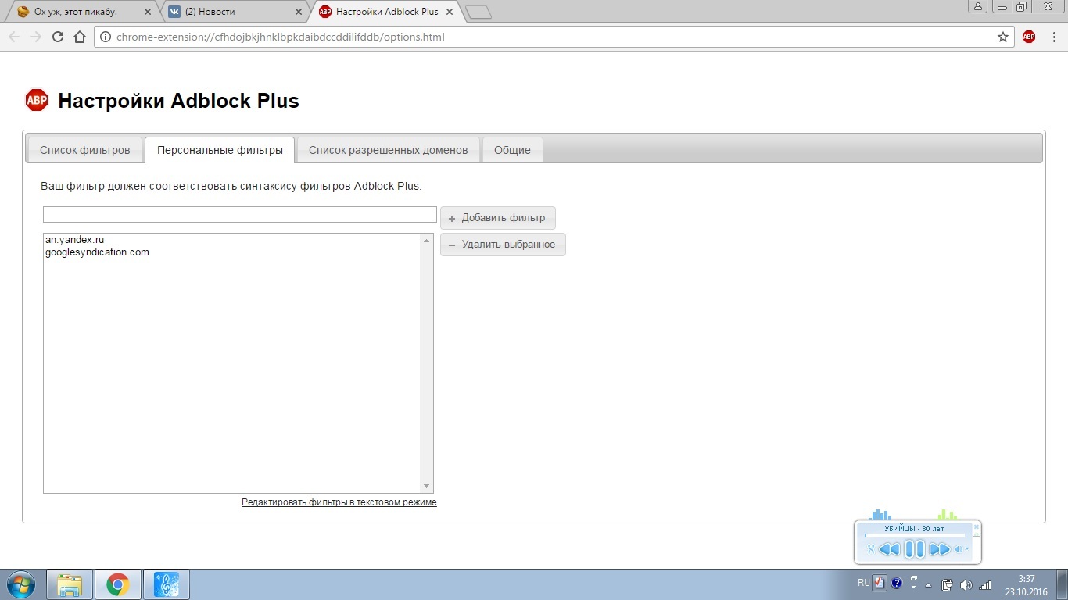Click the ABP extension icon in Chrome toolbar
This screenshot has width=1068, height=600.
(1029, 37)
